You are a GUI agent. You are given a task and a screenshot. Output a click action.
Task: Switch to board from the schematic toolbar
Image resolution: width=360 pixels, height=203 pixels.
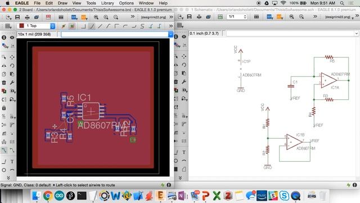220,16
